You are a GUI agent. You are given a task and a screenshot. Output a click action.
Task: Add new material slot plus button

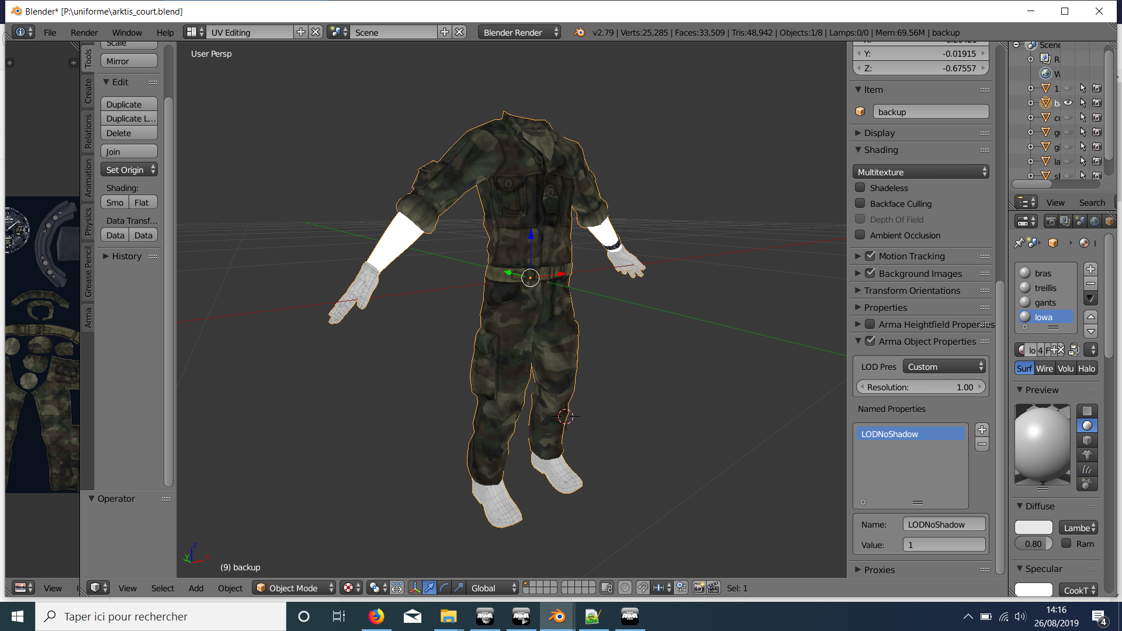click(x=1090, y=269)
